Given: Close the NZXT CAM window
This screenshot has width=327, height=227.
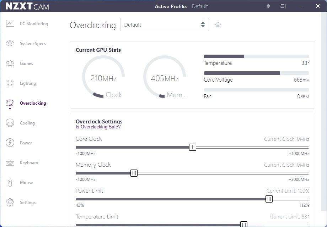Looking at the screenshot, I should [318, 6].
